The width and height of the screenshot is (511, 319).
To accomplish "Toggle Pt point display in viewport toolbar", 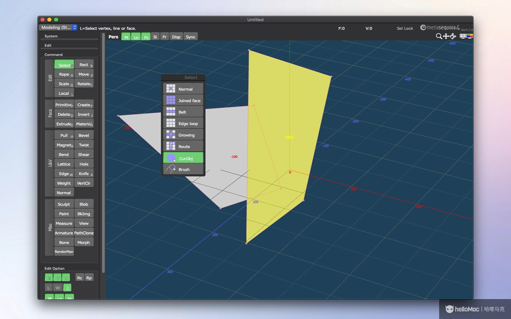I will 126,37.
